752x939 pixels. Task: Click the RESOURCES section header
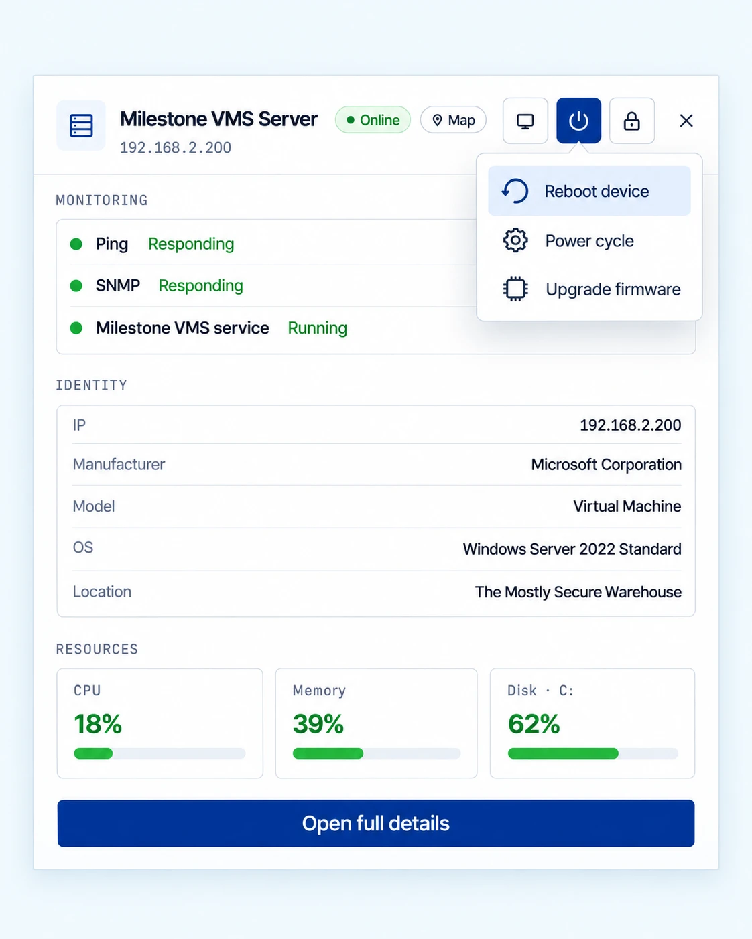tap(97, 649)
